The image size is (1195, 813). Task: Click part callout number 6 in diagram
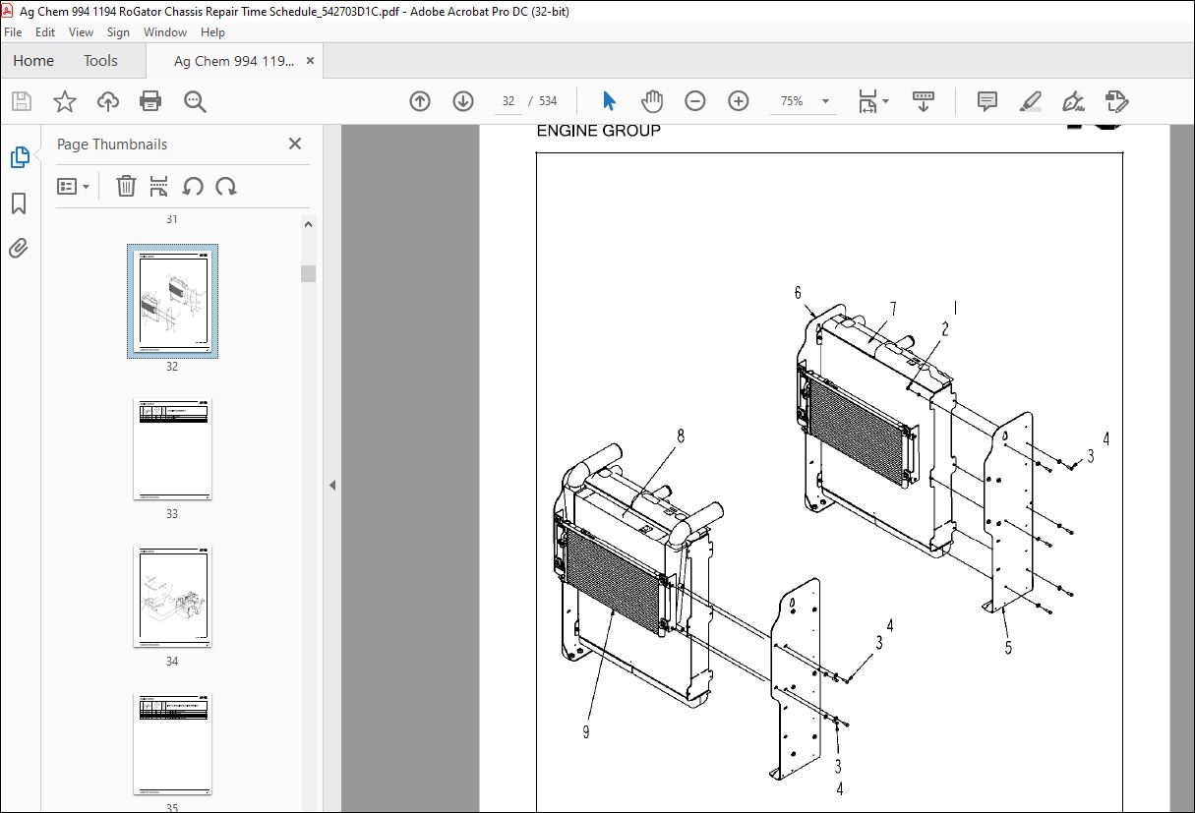(x=798, y=293)
